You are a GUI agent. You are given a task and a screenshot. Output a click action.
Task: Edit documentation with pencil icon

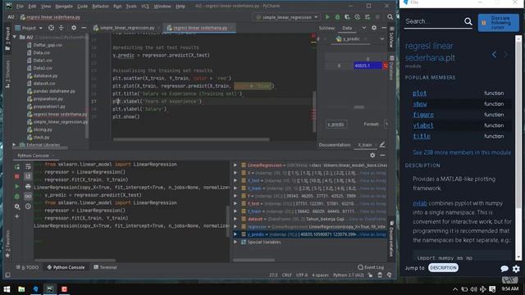[x=382, y=145]
